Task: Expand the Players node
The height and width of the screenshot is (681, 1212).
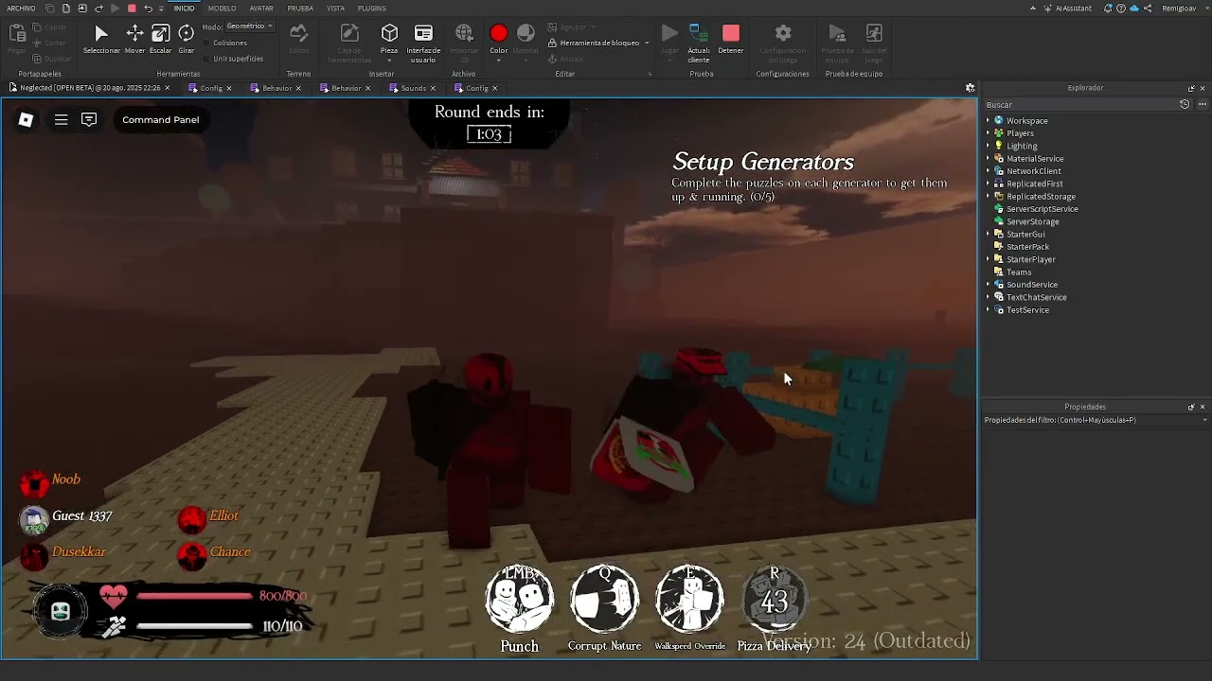Action: click(x=988, y=133)
